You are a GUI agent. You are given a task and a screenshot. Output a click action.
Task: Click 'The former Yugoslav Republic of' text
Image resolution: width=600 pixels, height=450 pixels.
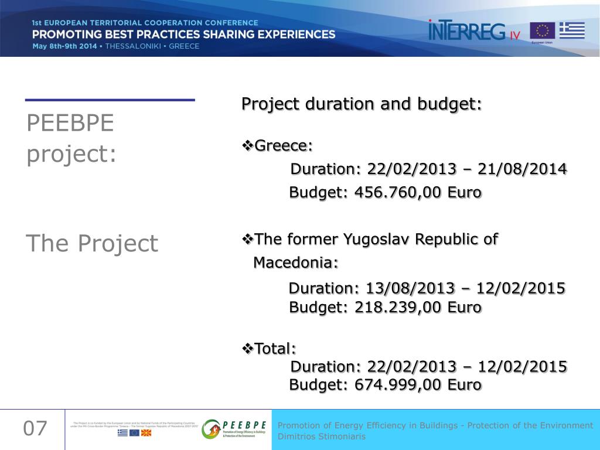coord(376,240)
